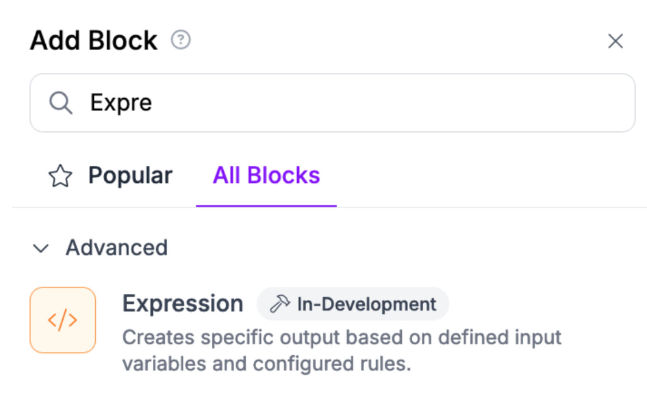Click the Add Block heading
Screen dimensions: 647x402
[x=94, y=40]
